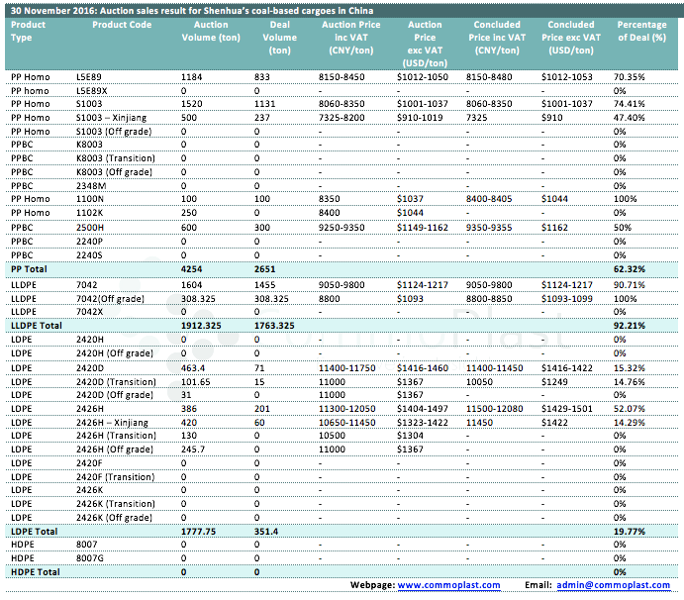Open the www.commoplast.com webpage link
The width and height of the screenshot is (684, 600).
pyautogui.click(x=448, y=585)
